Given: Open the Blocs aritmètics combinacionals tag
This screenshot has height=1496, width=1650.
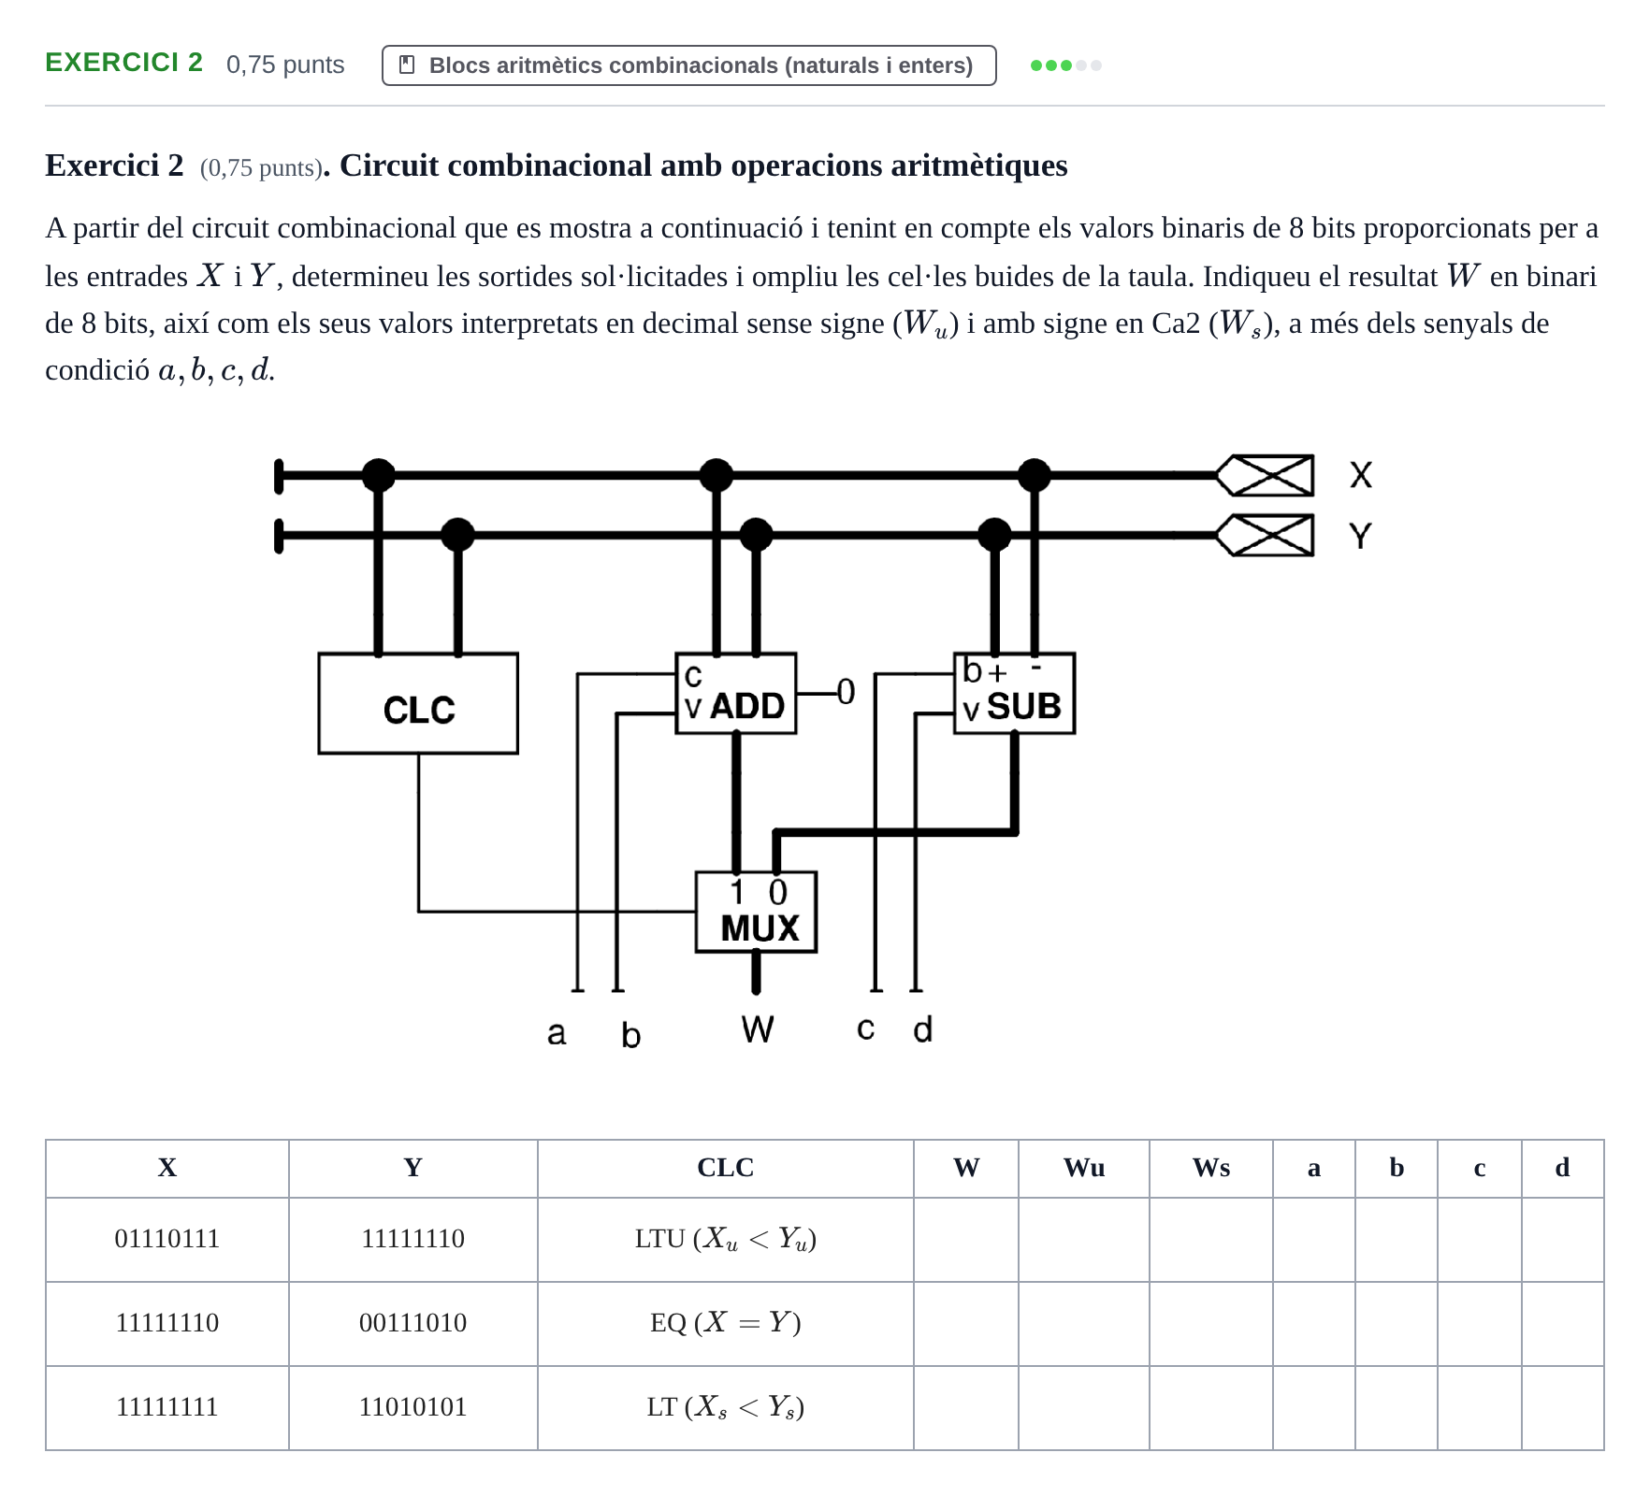Looking at the screenshot, I should [688, 65].
